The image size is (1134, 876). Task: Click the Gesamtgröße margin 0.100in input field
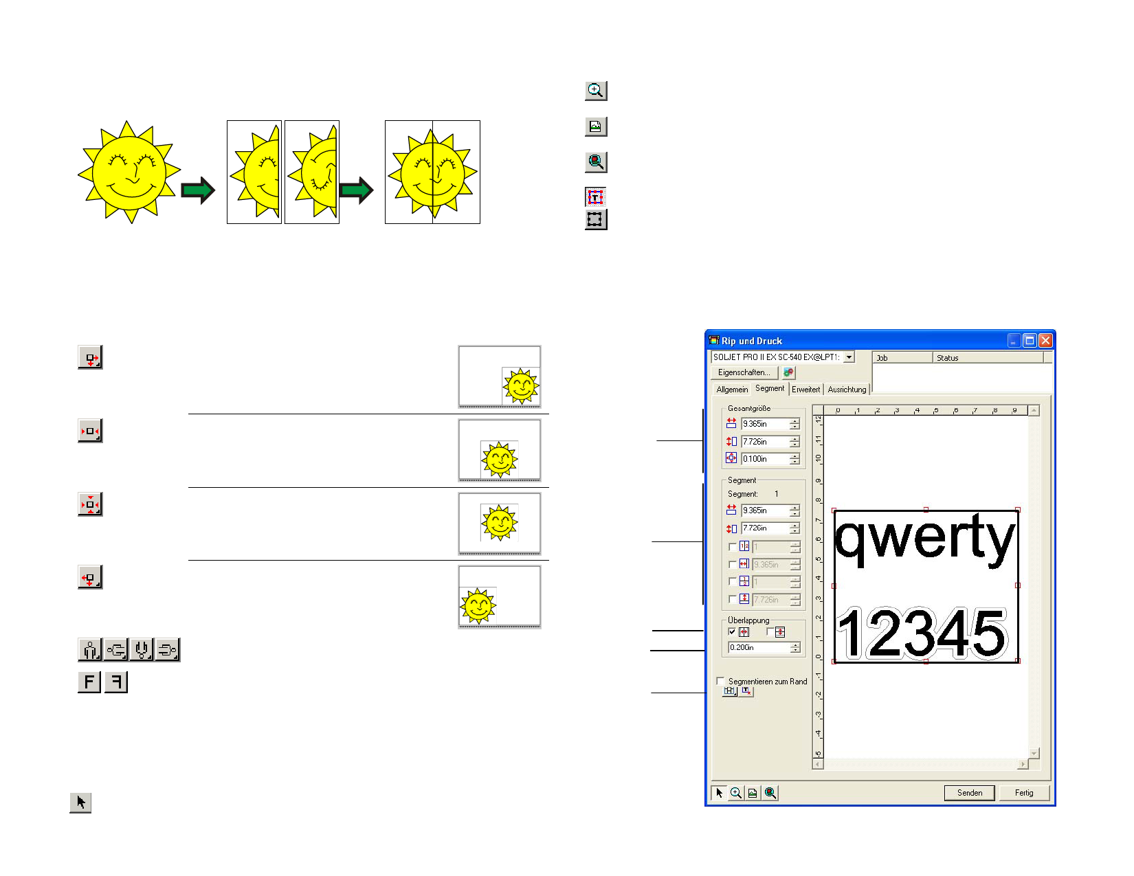click(764, 459)
